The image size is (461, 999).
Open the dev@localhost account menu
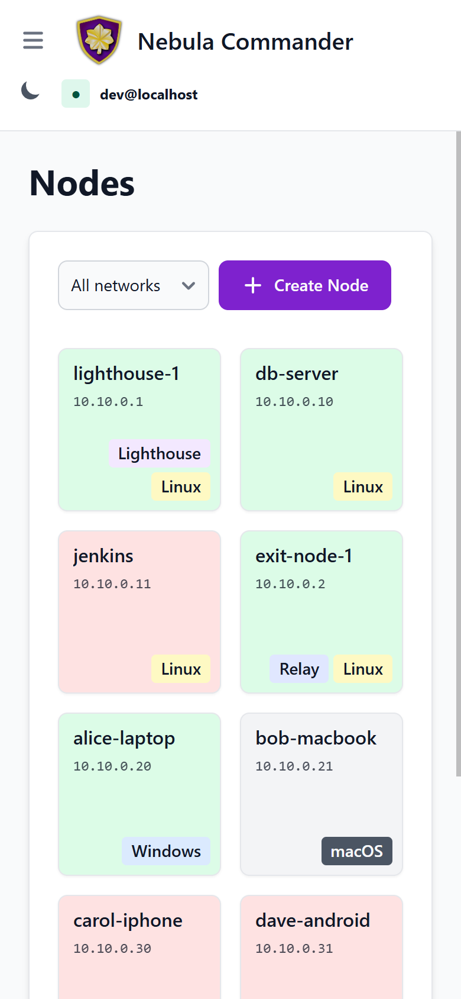[x=149, y=94]
